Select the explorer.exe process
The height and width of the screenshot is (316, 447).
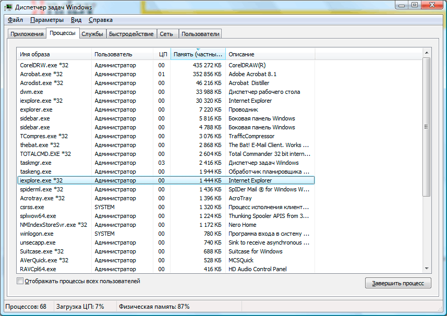click(166, 110)
